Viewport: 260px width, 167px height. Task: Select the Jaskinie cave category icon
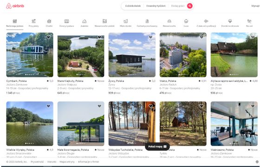pyautogui.click(x=84, y=21)
